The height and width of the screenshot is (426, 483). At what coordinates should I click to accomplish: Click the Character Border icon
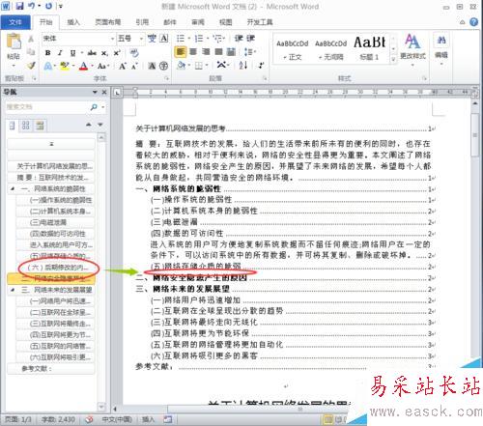click(x=164, y=39)
